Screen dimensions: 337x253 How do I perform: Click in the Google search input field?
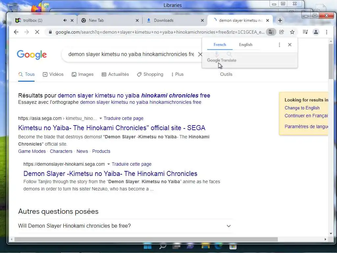[131, 54]
